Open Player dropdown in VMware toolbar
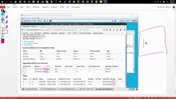Screen dimensions: 176x99 point(24,18)
